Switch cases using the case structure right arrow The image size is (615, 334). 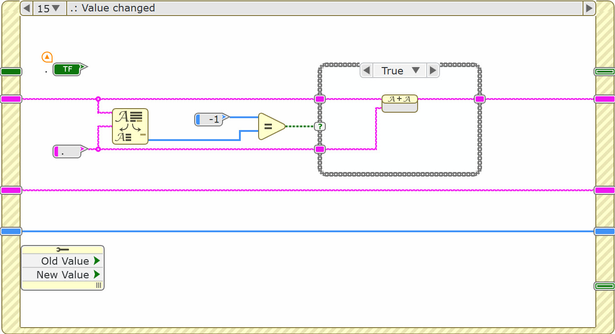pyautogui.click(x=432, y=70)
